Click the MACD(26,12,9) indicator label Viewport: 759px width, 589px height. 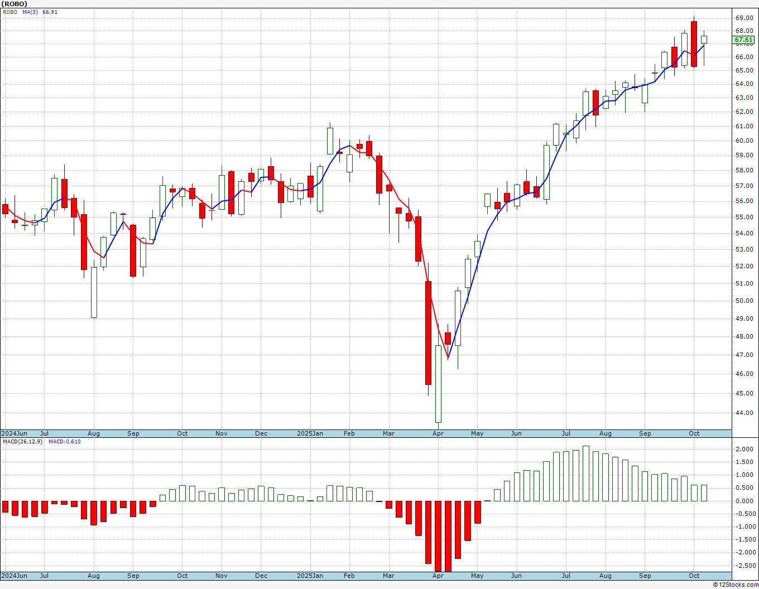(22, 442)
